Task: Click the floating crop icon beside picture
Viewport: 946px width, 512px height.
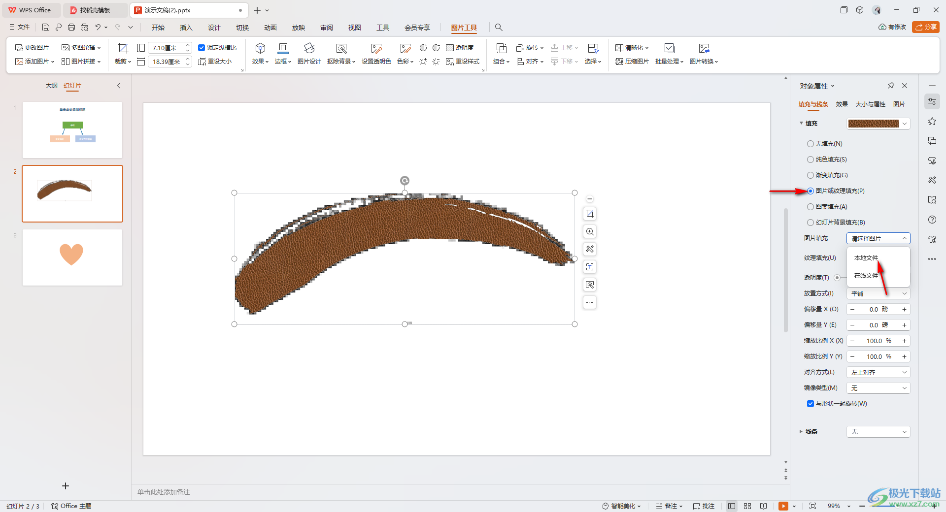Action: (590, 214)
